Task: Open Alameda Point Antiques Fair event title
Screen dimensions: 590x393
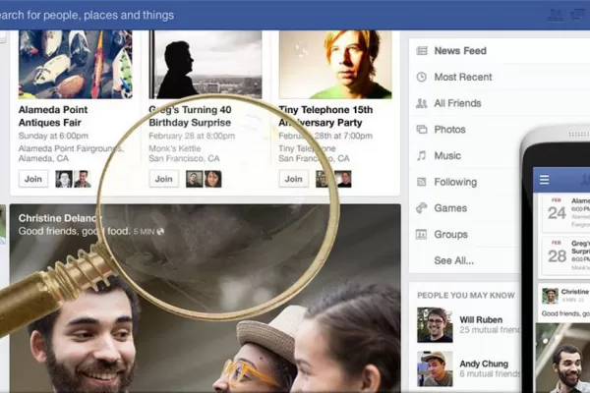Action: click(x=53, y=116)
